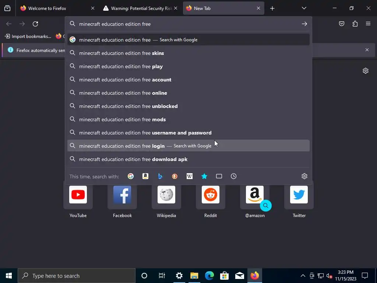Click the taskbar 'Type here to search' box
This screenshot has height=283, width=377.
pos(77,276)
